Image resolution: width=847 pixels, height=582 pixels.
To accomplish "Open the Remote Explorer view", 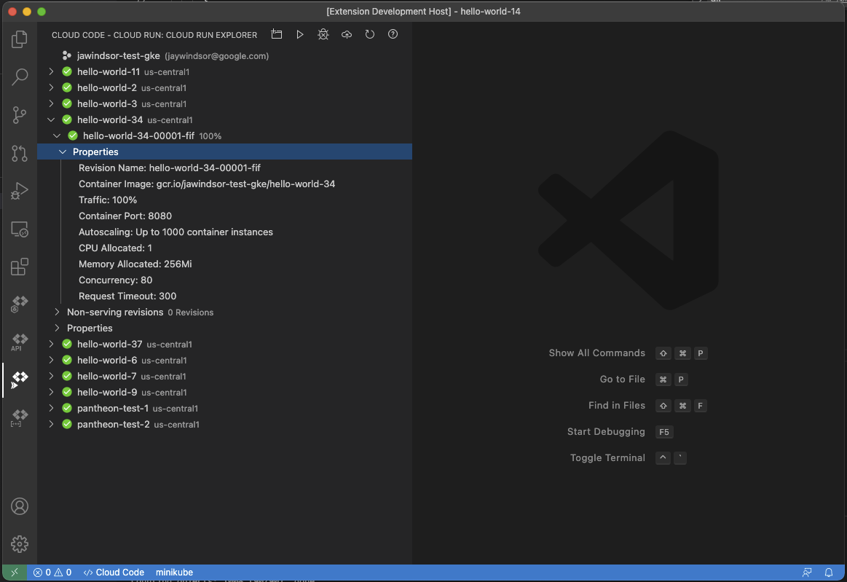I will point(20,229).
